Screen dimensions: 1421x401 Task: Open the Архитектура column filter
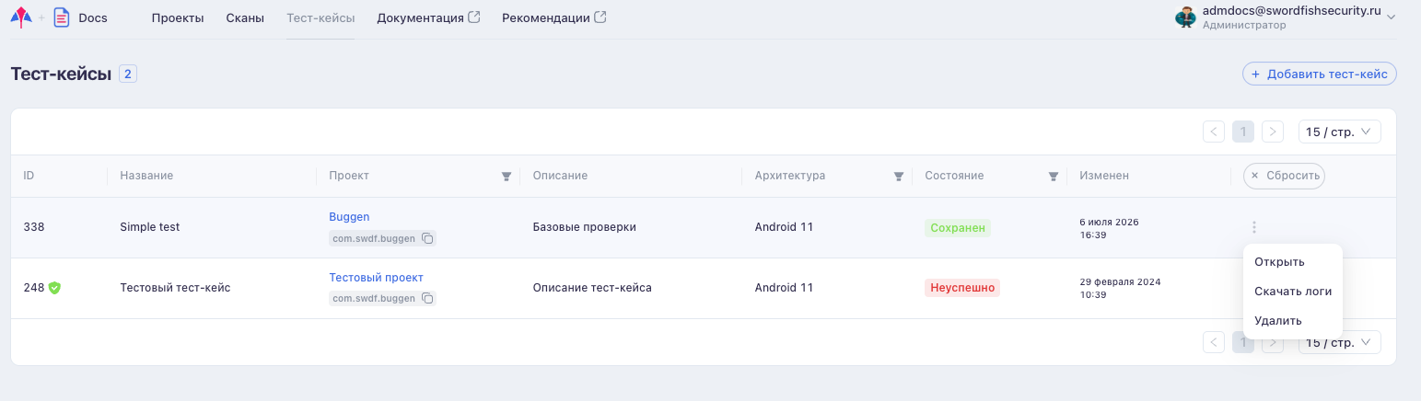(899, 177)
